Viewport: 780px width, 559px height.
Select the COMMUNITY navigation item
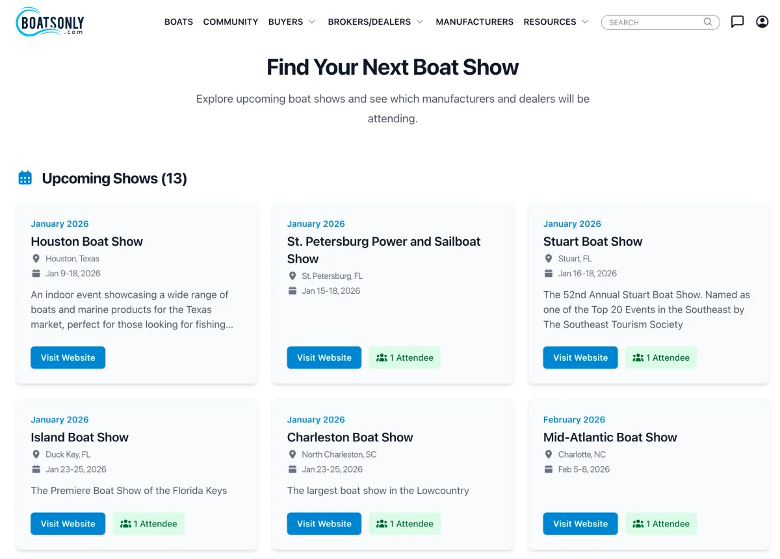[230, 21]
